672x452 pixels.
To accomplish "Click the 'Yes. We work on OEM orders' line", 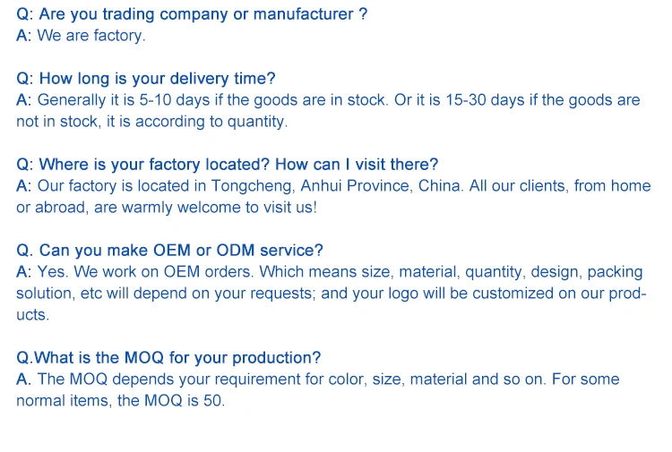I will (329, 272).
